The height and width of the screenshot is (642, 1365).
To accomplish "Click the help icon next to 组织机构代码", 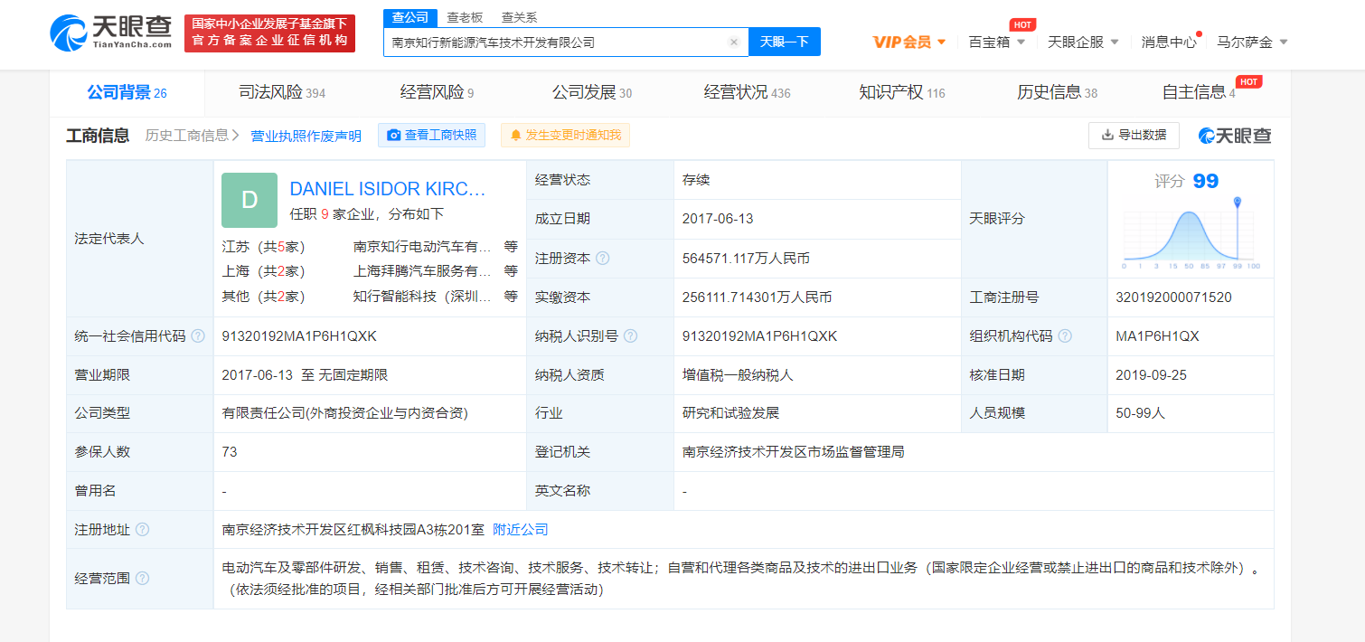I will click(1065, 336).
